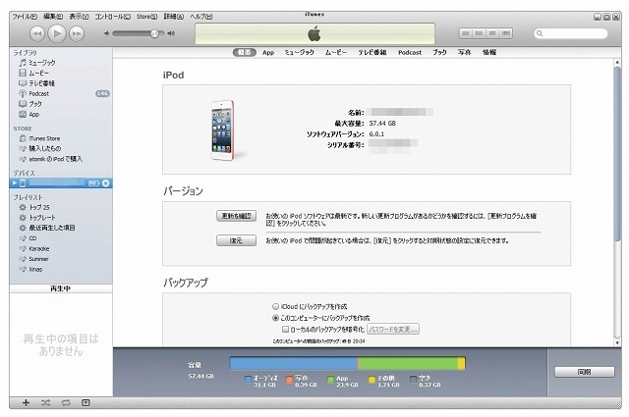Screen dimensions: 629x417
Task: Adjust the volume slider knob
Action: click(x=154, y=33)
